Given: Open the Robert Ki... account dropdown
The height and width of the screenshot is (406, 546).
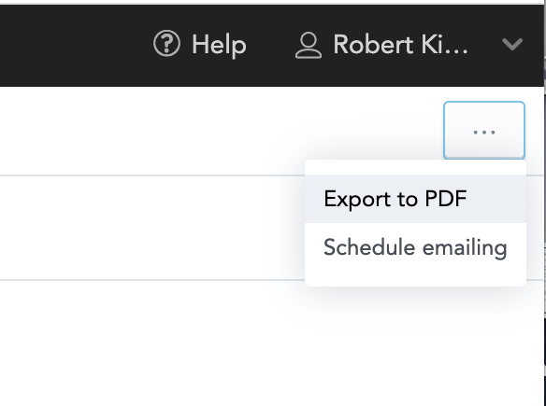Looking at the screenshot, I should 409,45.
